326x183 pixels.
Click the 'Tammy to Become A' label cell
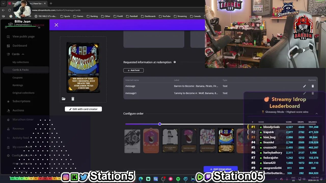[196, 93]
